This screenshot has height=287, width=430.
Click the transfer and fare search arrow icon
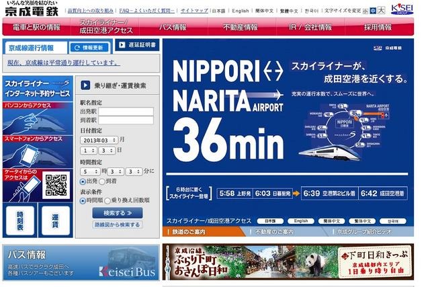pyautogui.click(x=85, y=85)
